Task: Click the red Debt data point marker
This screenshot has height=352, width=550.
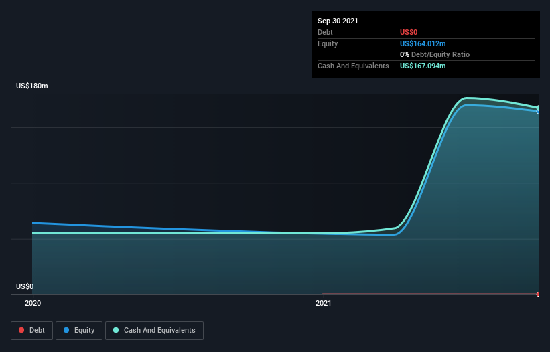Action: 538,294
